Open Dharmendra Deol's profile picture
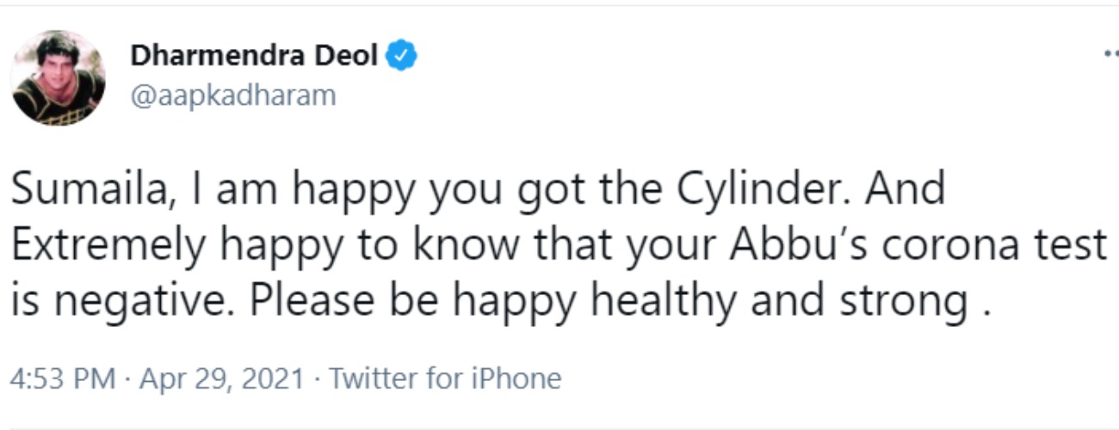 (59, 78)
